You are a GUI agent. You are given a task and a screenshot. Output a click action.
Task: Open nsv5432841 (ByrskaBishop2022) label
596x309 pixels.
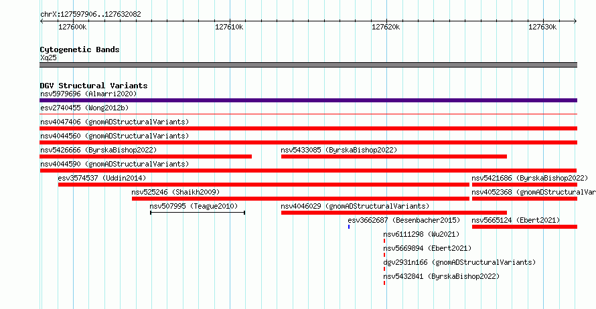(x=441, y=276)
